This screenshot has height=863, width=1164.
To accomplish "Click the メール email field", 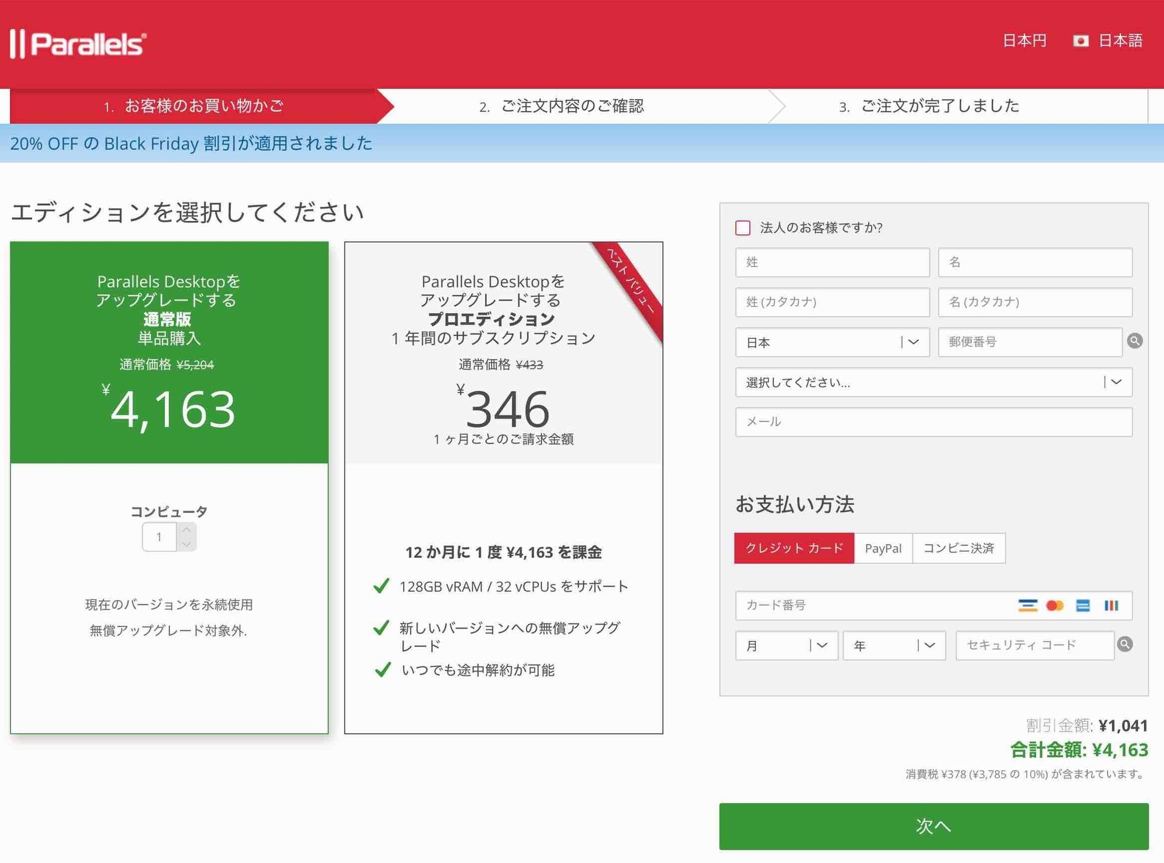I will pos(934,422).
